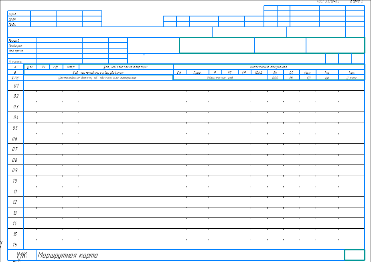Select the "Проверил" row label

point(22,45)
